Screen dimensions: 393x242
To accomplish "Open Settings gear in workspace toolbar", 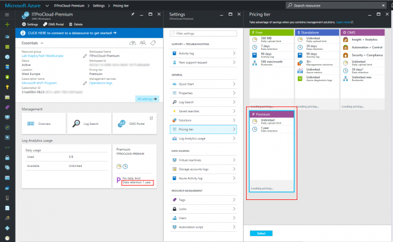I will [30, 24].
